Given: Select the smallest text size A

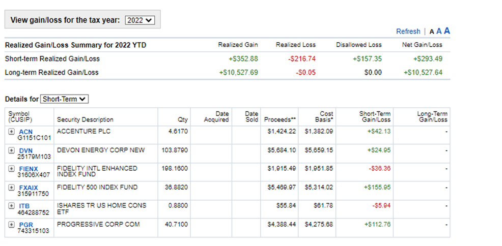Looking at the screenshot, I should 432,32.
